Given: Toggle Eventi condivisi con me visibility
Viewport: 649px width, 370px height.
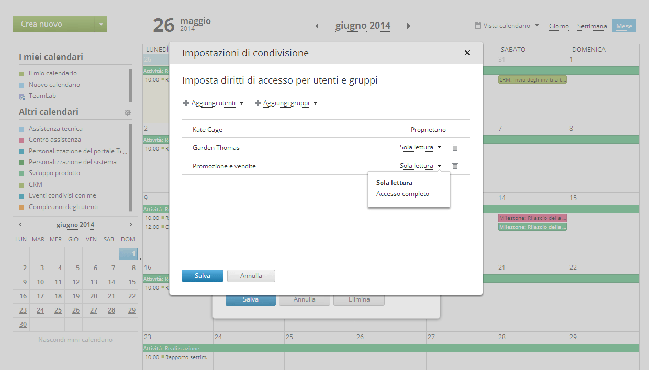Looking at the screenshot, I should (21, 196).
